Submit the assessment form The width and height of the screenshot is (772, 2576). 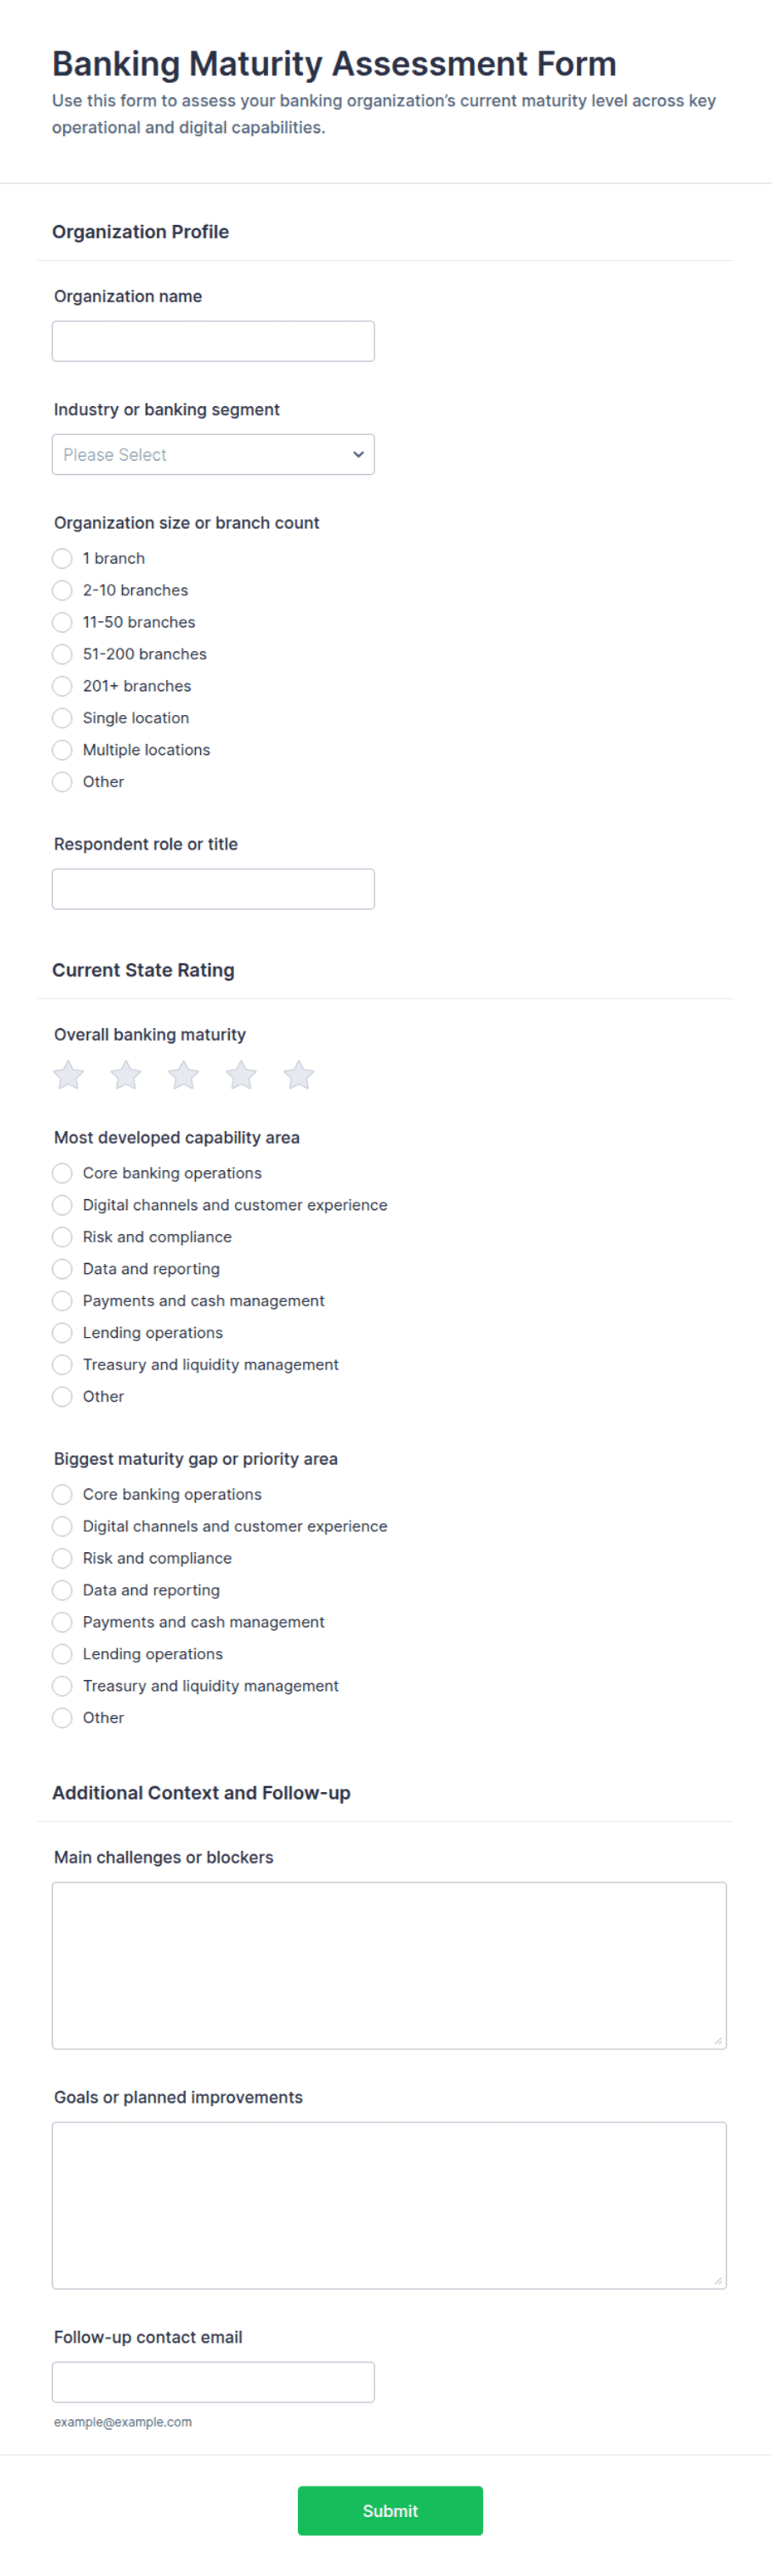click(x=390, y=2511)
